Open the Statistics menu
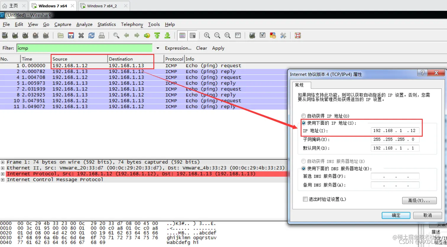The height and width of the screenshot is (247, 447). [x=107, y=24]
